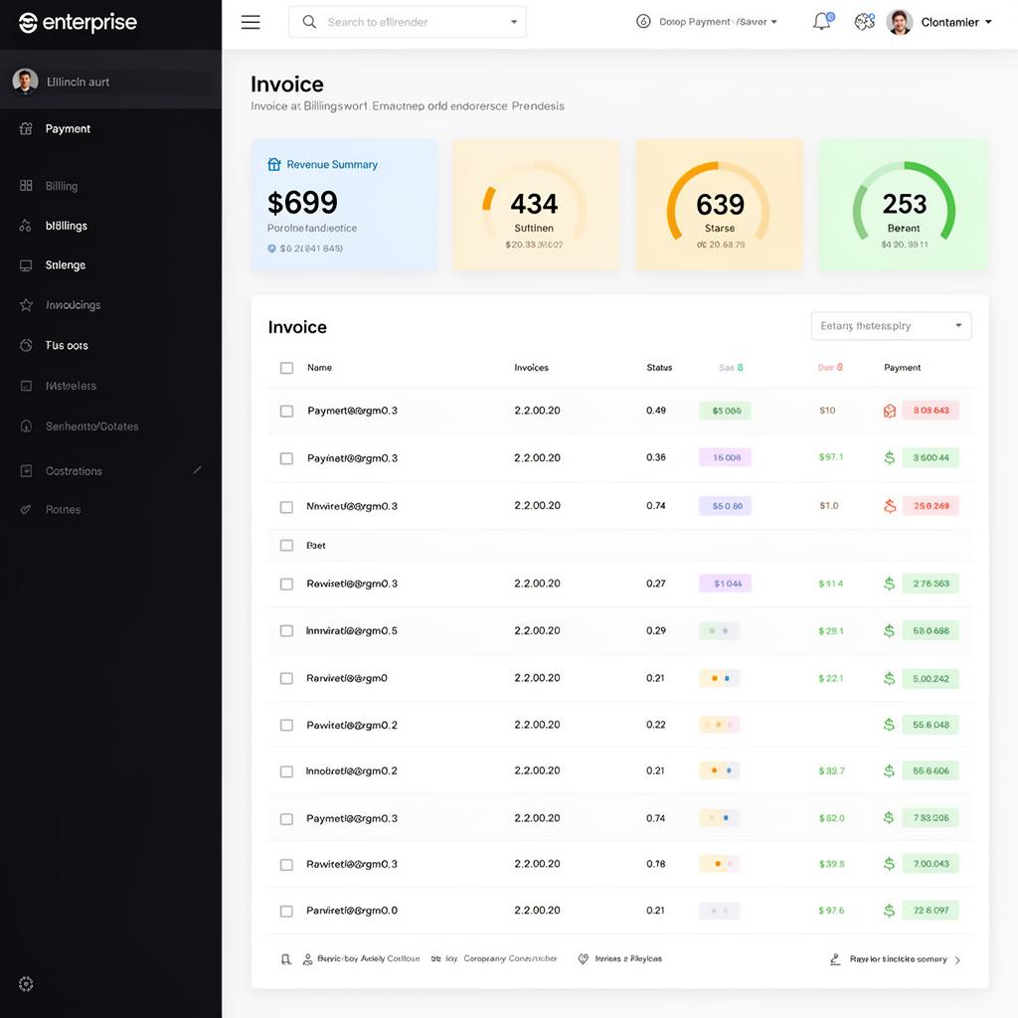1018x1018 pixels.
Task: Click the Baric boy Aciely Cortlous link
Action: click(x=368, y=958)
